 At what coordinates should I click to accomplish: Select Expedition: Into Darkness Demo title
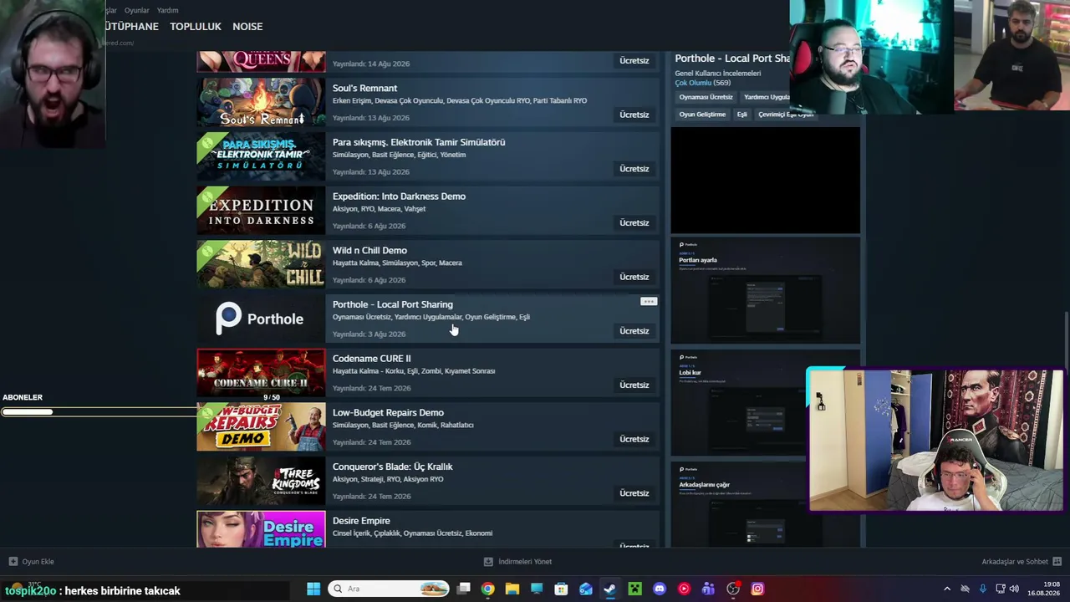(399, 196)
